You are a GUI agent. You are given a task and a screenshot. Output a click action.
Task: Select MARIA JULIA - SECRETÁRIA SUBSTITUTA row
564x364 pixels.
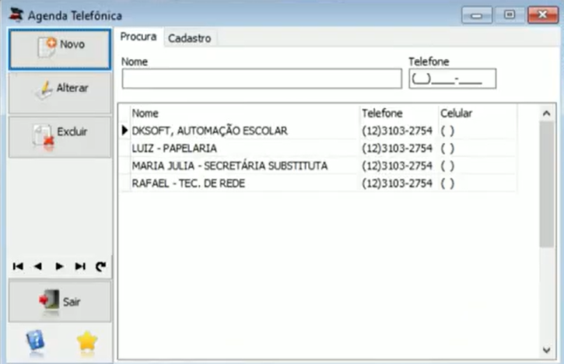pyautogui.click(x=319, y=166)
